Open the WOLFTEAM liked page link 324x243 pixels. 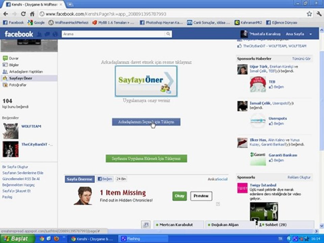click(31, 126)
